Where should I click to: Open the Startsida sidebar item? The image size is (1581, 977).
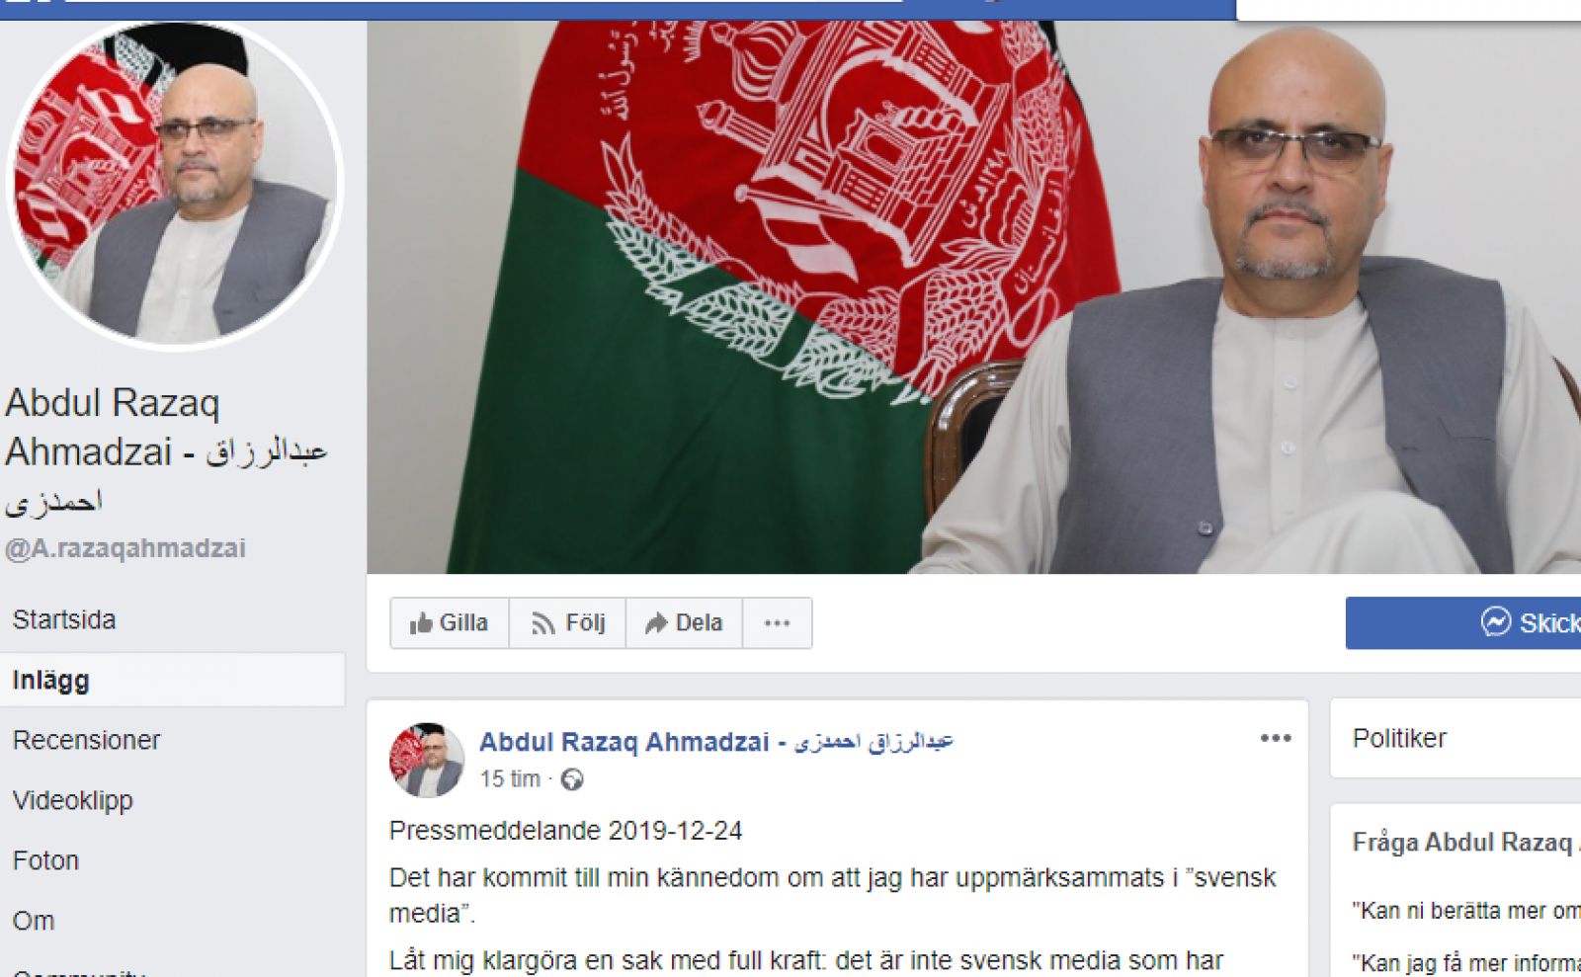[64, 619]
